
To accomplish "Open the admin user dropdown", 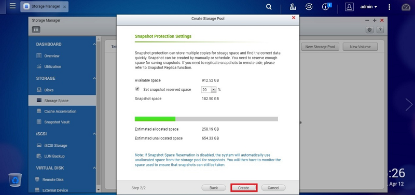I will click(369, 7).
